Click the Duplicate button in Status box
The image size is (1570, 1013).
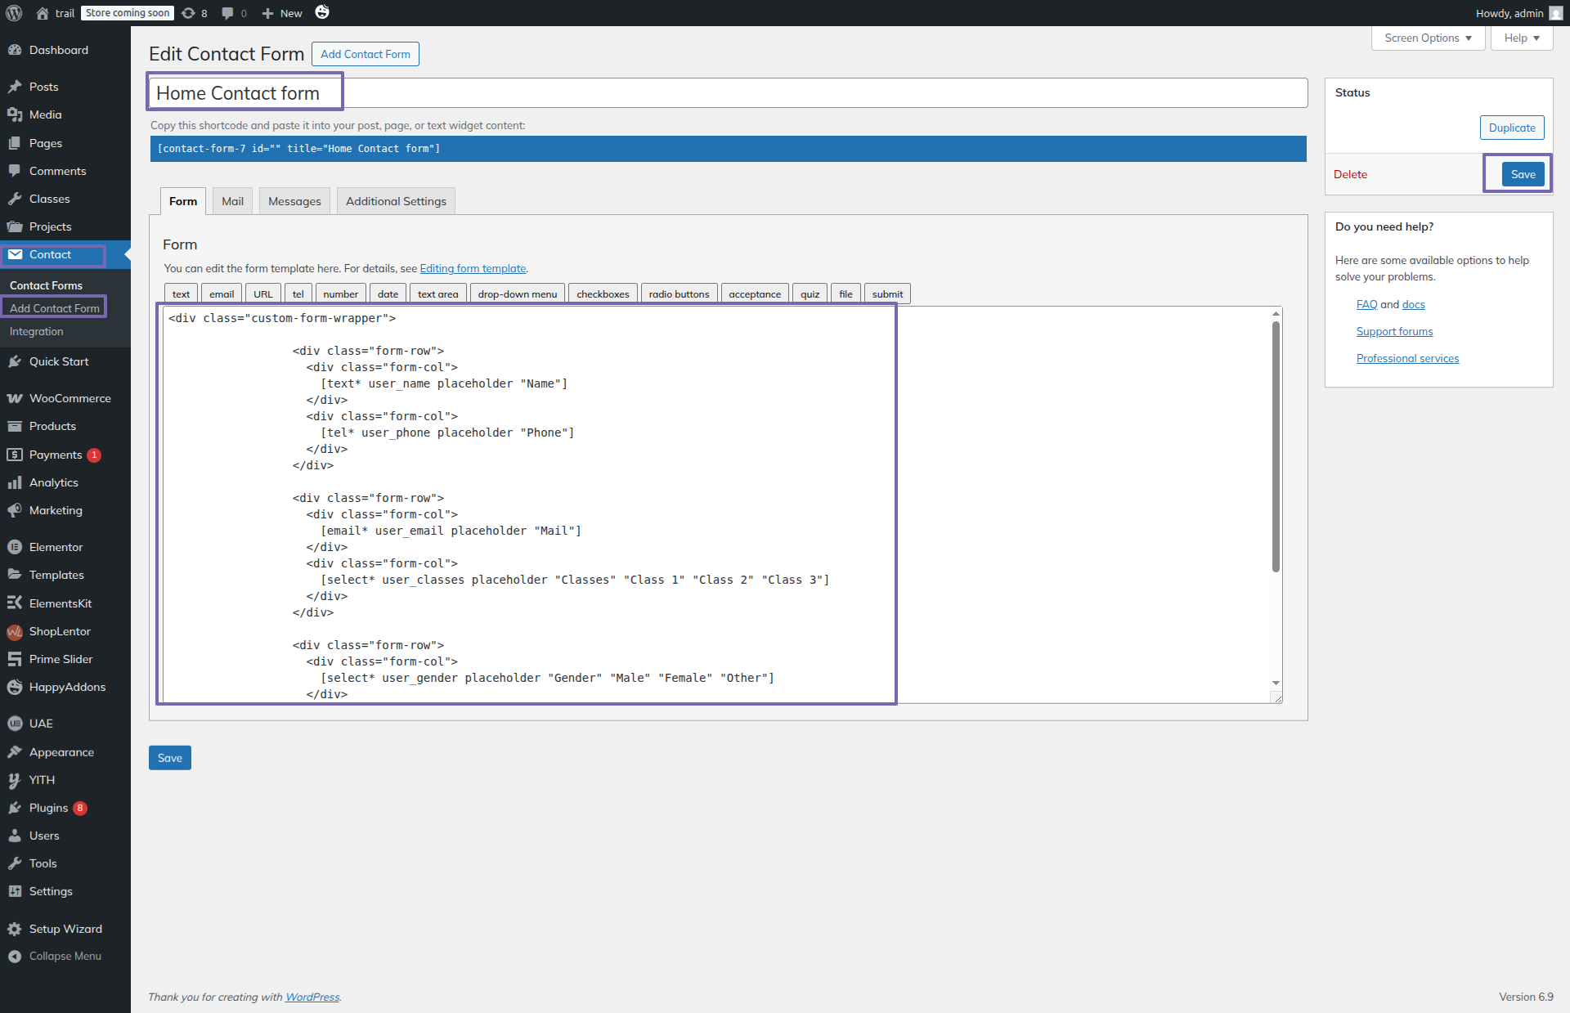coord(1511,128)
